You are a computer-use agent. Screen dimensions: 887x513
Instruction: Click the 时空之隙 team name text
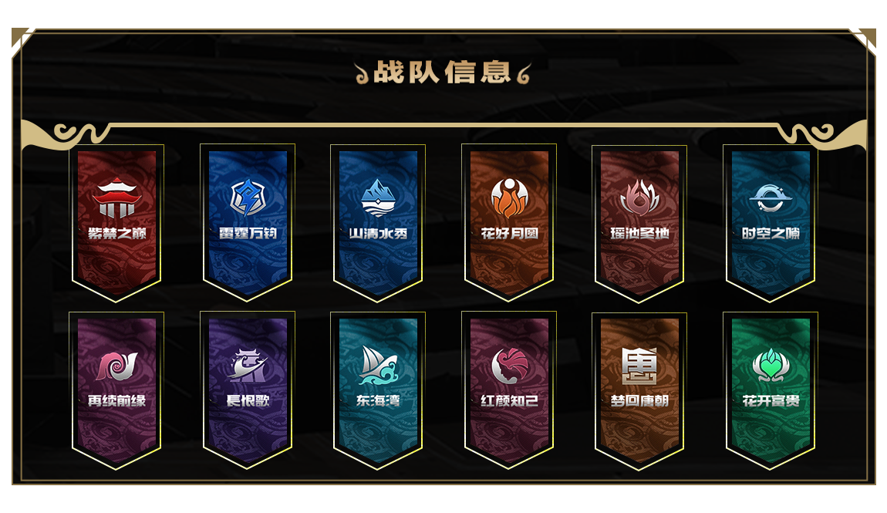point(771,233)
